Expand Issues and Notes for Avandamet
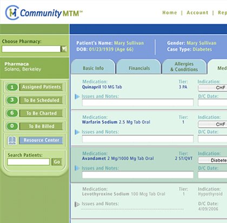The height and width of the screenshot is (223, 227). click(77, 168)
